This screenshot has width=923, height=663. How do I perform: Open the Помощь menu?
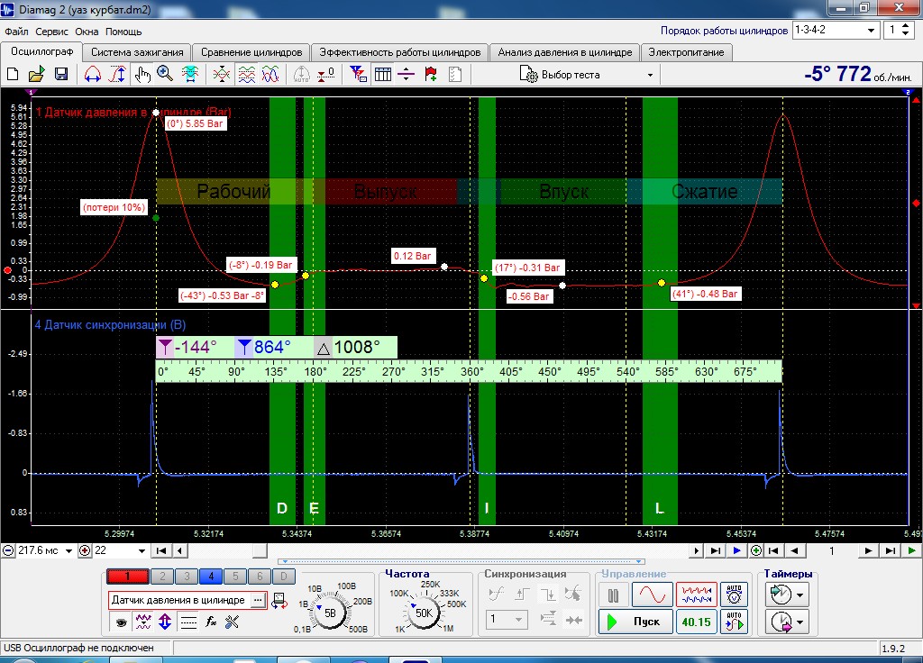pyautogui.click(x=123, y=32)
